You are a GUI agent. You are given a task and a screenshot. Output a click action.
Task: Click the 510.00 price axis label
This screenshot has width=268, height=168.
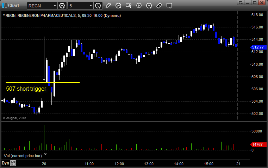click(x=257, y=64)
